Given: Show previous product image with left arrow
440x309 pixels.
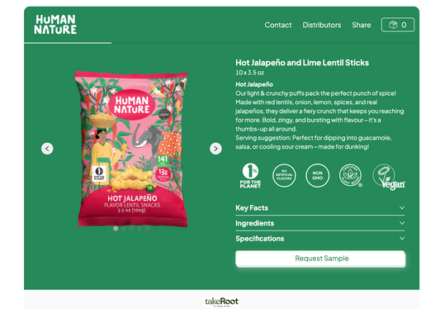Looking at the screenshot, I should click(x=47, y=149).
